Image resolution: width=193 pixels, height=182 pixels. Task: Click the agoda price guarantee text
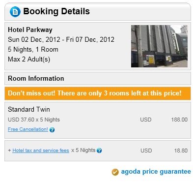(156, 172)
